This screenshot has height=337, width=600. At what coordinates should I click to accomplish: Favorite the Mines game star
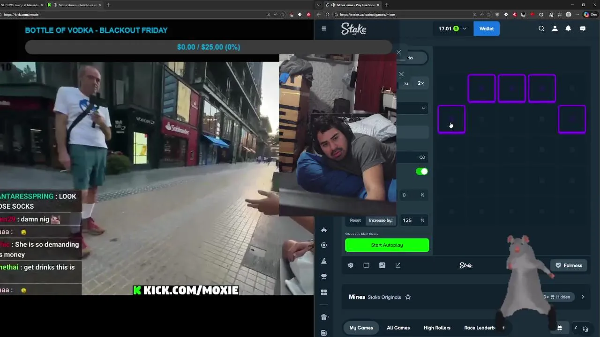(408, 297)
